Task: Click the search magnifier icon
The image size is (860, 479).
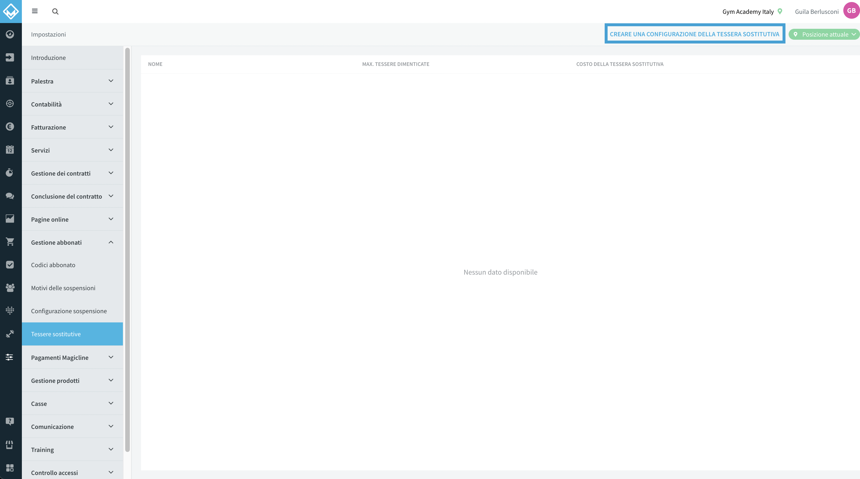Action: point(56,12)
